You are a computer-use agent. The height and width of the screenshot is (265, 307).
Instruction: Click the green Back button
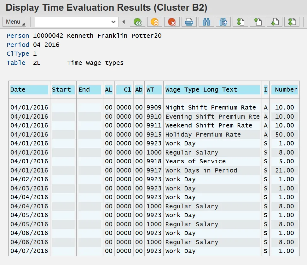click(138, 22)
